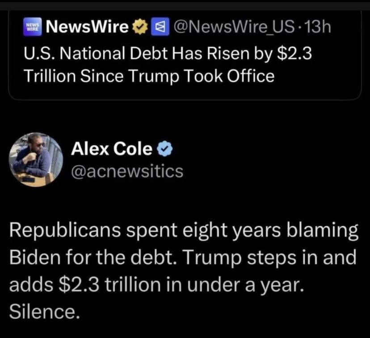
Task: Click the 'Republicans spent eight years blaming' line
Action: [183, 232]
